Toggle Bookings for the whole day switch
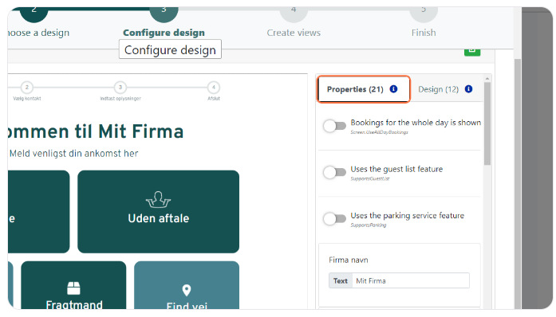The image size is (556, 317). (x=334, y=126)
